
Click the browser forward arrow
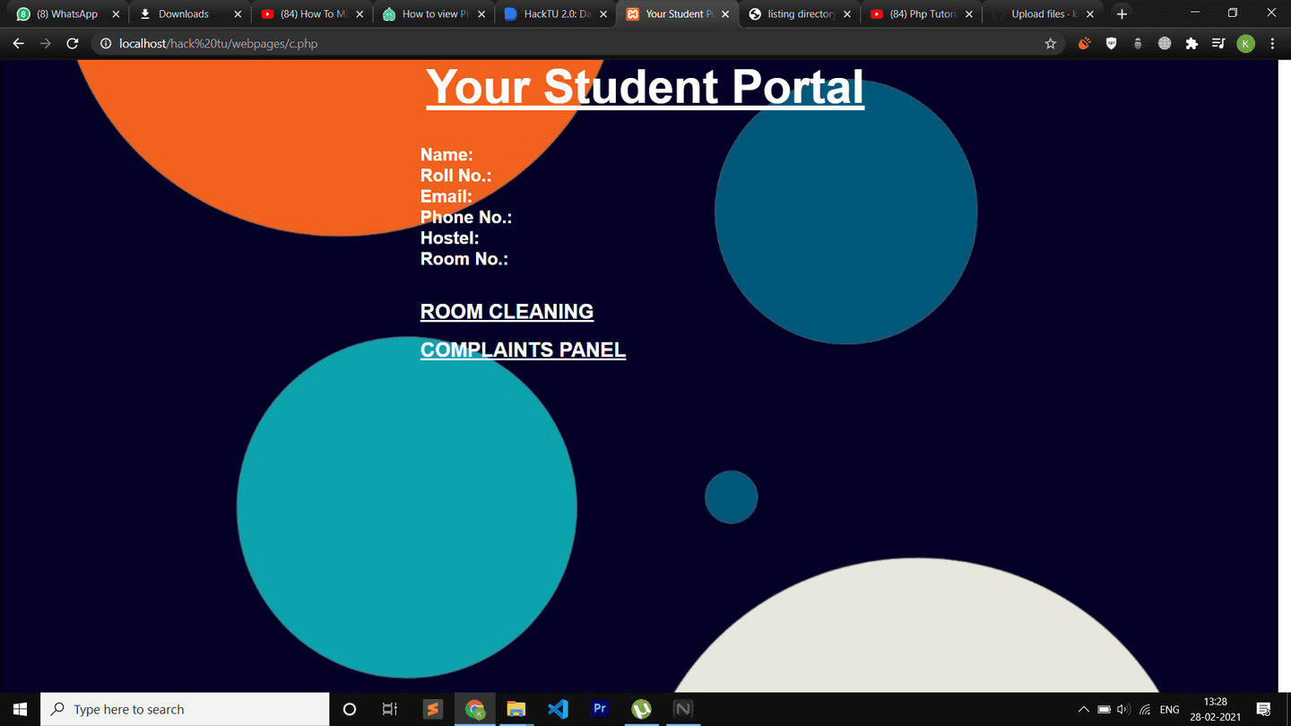45,43
